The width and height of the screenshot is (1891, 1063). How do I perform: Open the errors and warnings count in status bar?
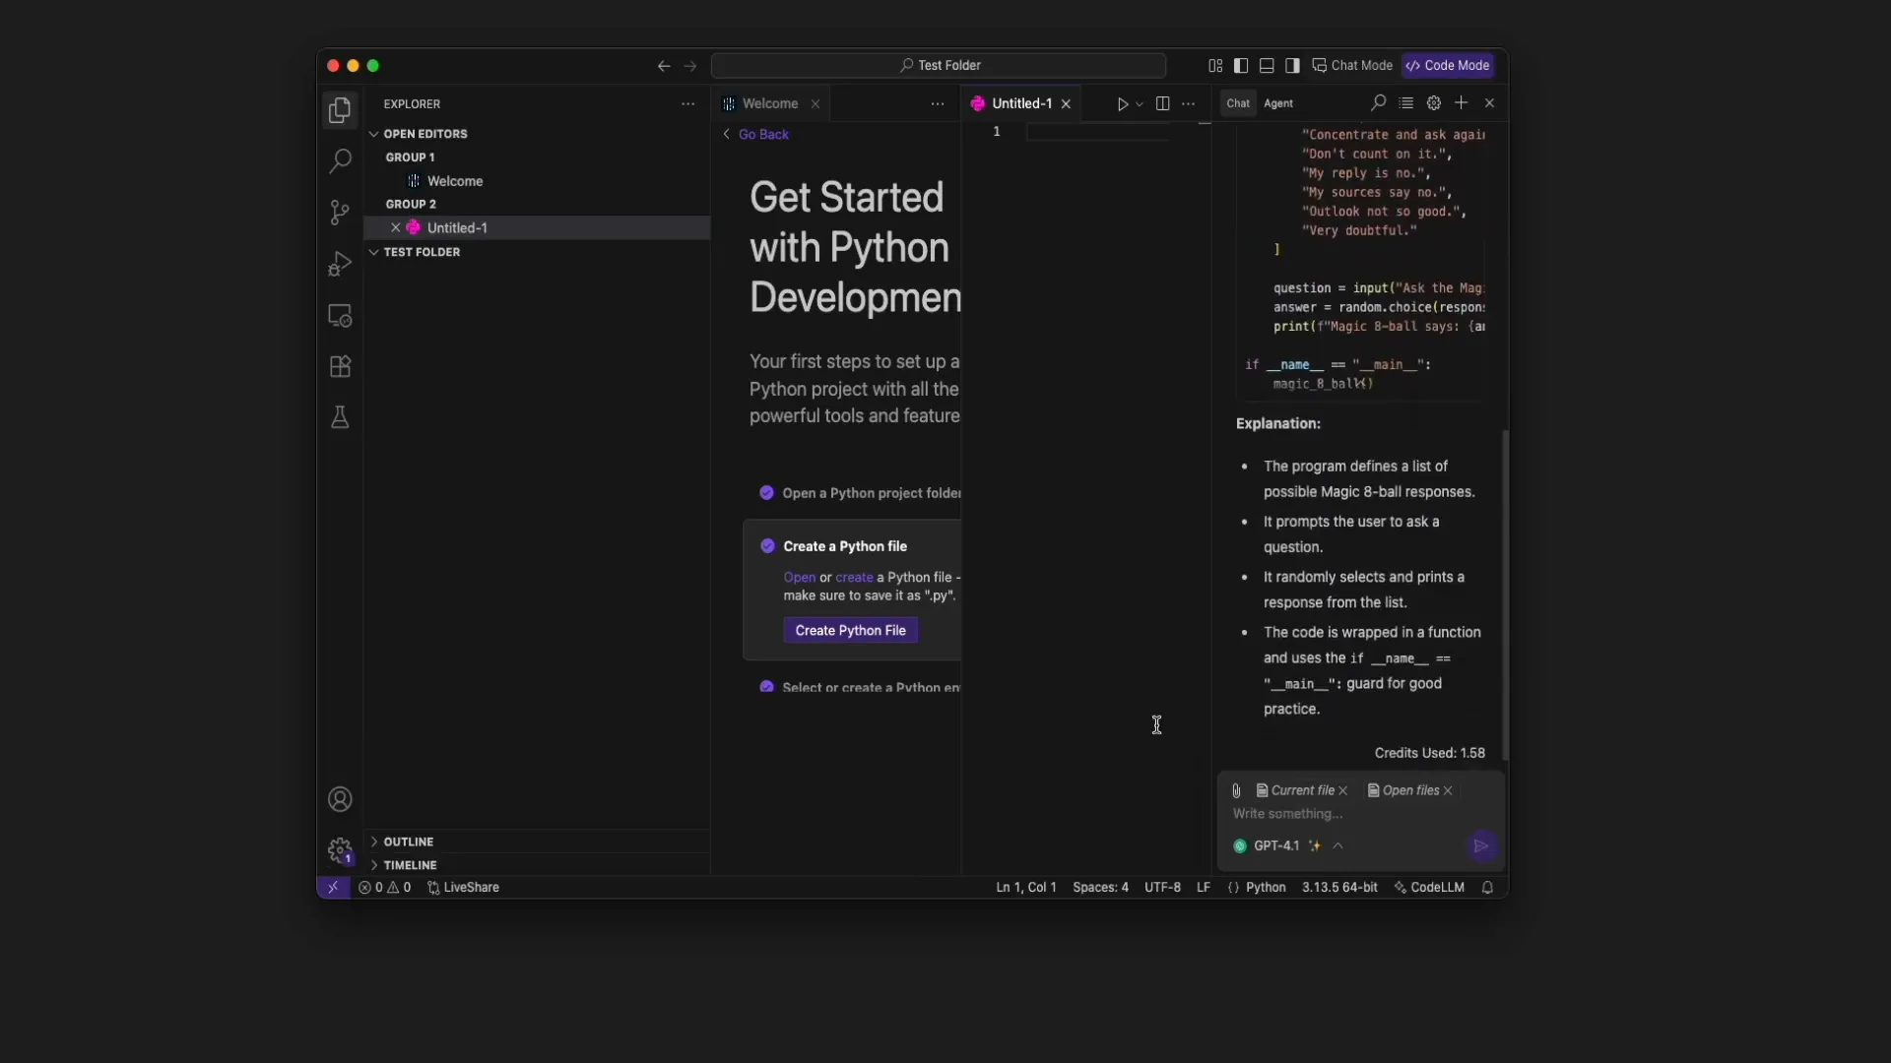pyautogui.click(x=384, y=888)
